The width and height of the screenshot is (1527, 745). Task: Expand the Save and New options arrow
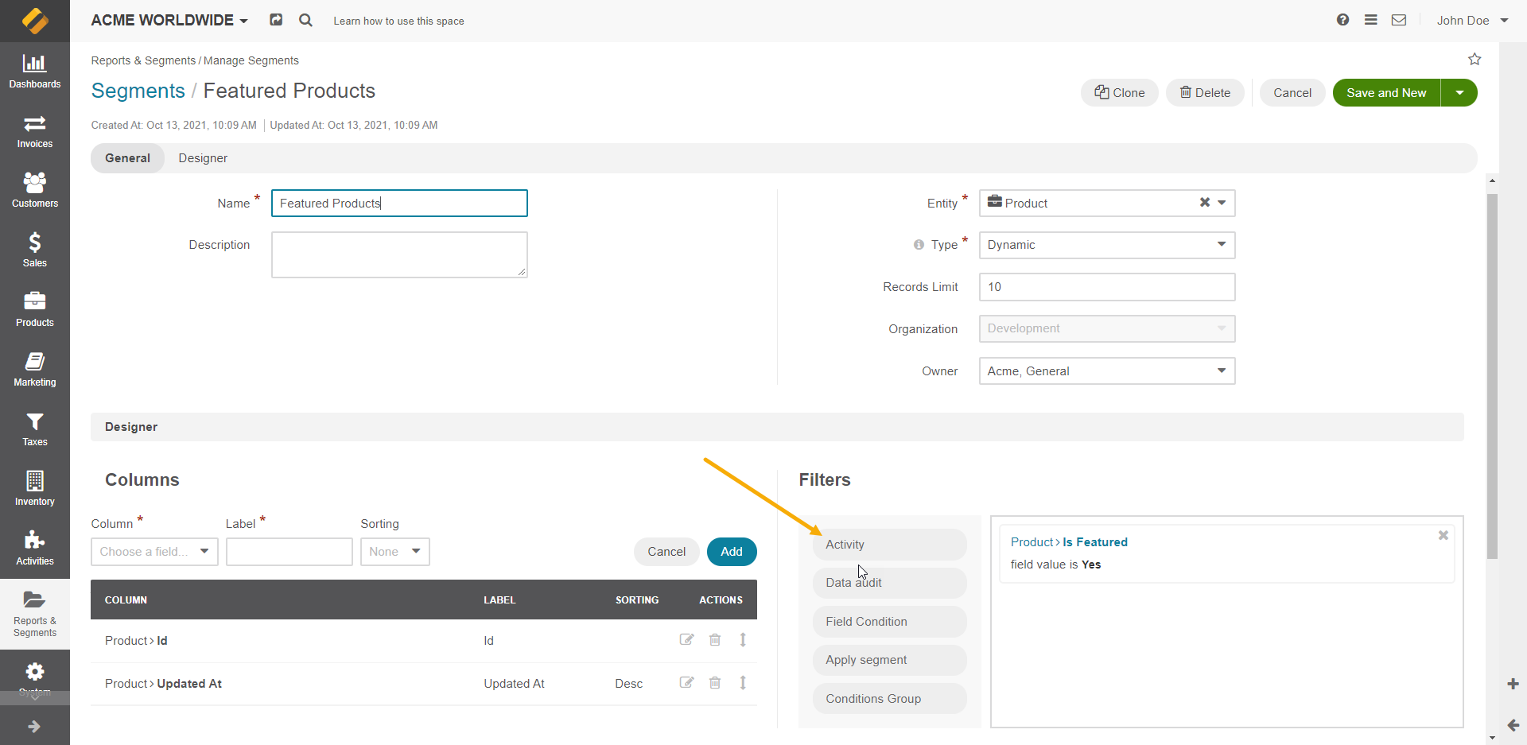[x=1459, y=93]
